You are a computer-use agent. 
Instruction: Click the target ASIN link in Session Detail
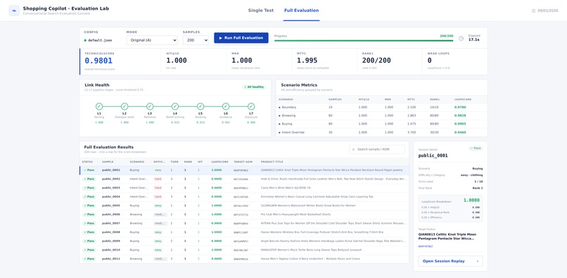(425, 246)
